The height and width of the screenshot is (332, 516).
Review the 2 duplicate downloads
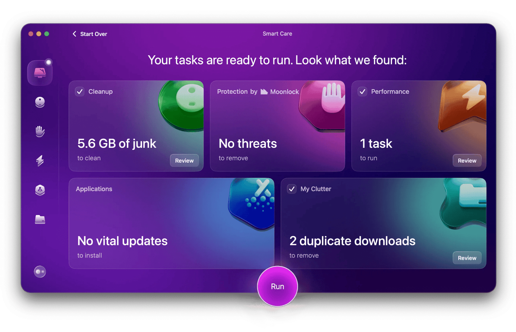[x=467, y=258]
